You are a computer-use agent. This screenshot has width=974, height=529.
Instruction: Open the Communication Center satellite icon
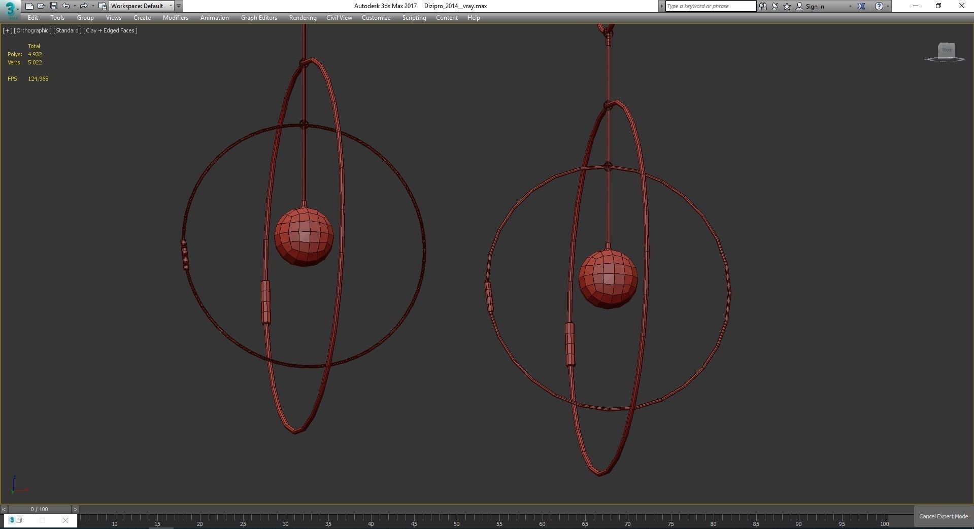point(775,6)
